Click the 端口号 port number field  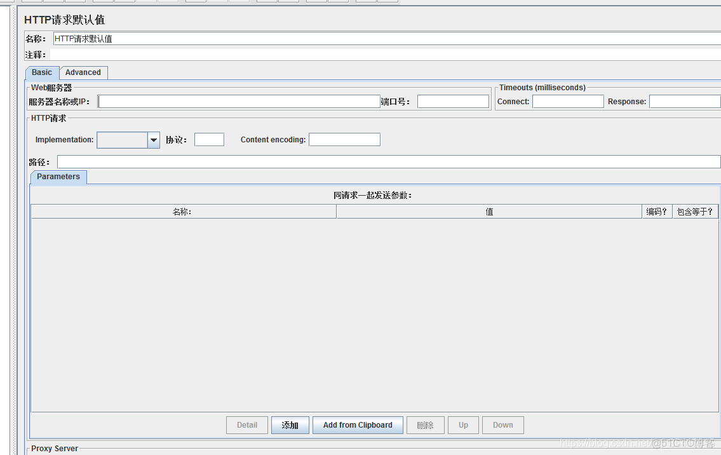[x=452, y=100]
